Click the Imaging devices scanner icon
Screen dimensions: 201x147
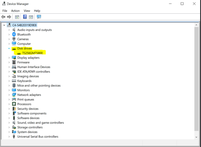[x=14, y=76]
